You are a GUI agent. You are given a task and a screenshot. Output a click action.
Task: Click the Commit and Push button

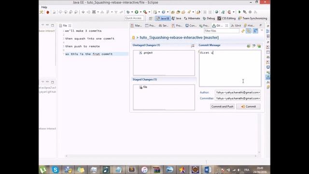point(222,106)
